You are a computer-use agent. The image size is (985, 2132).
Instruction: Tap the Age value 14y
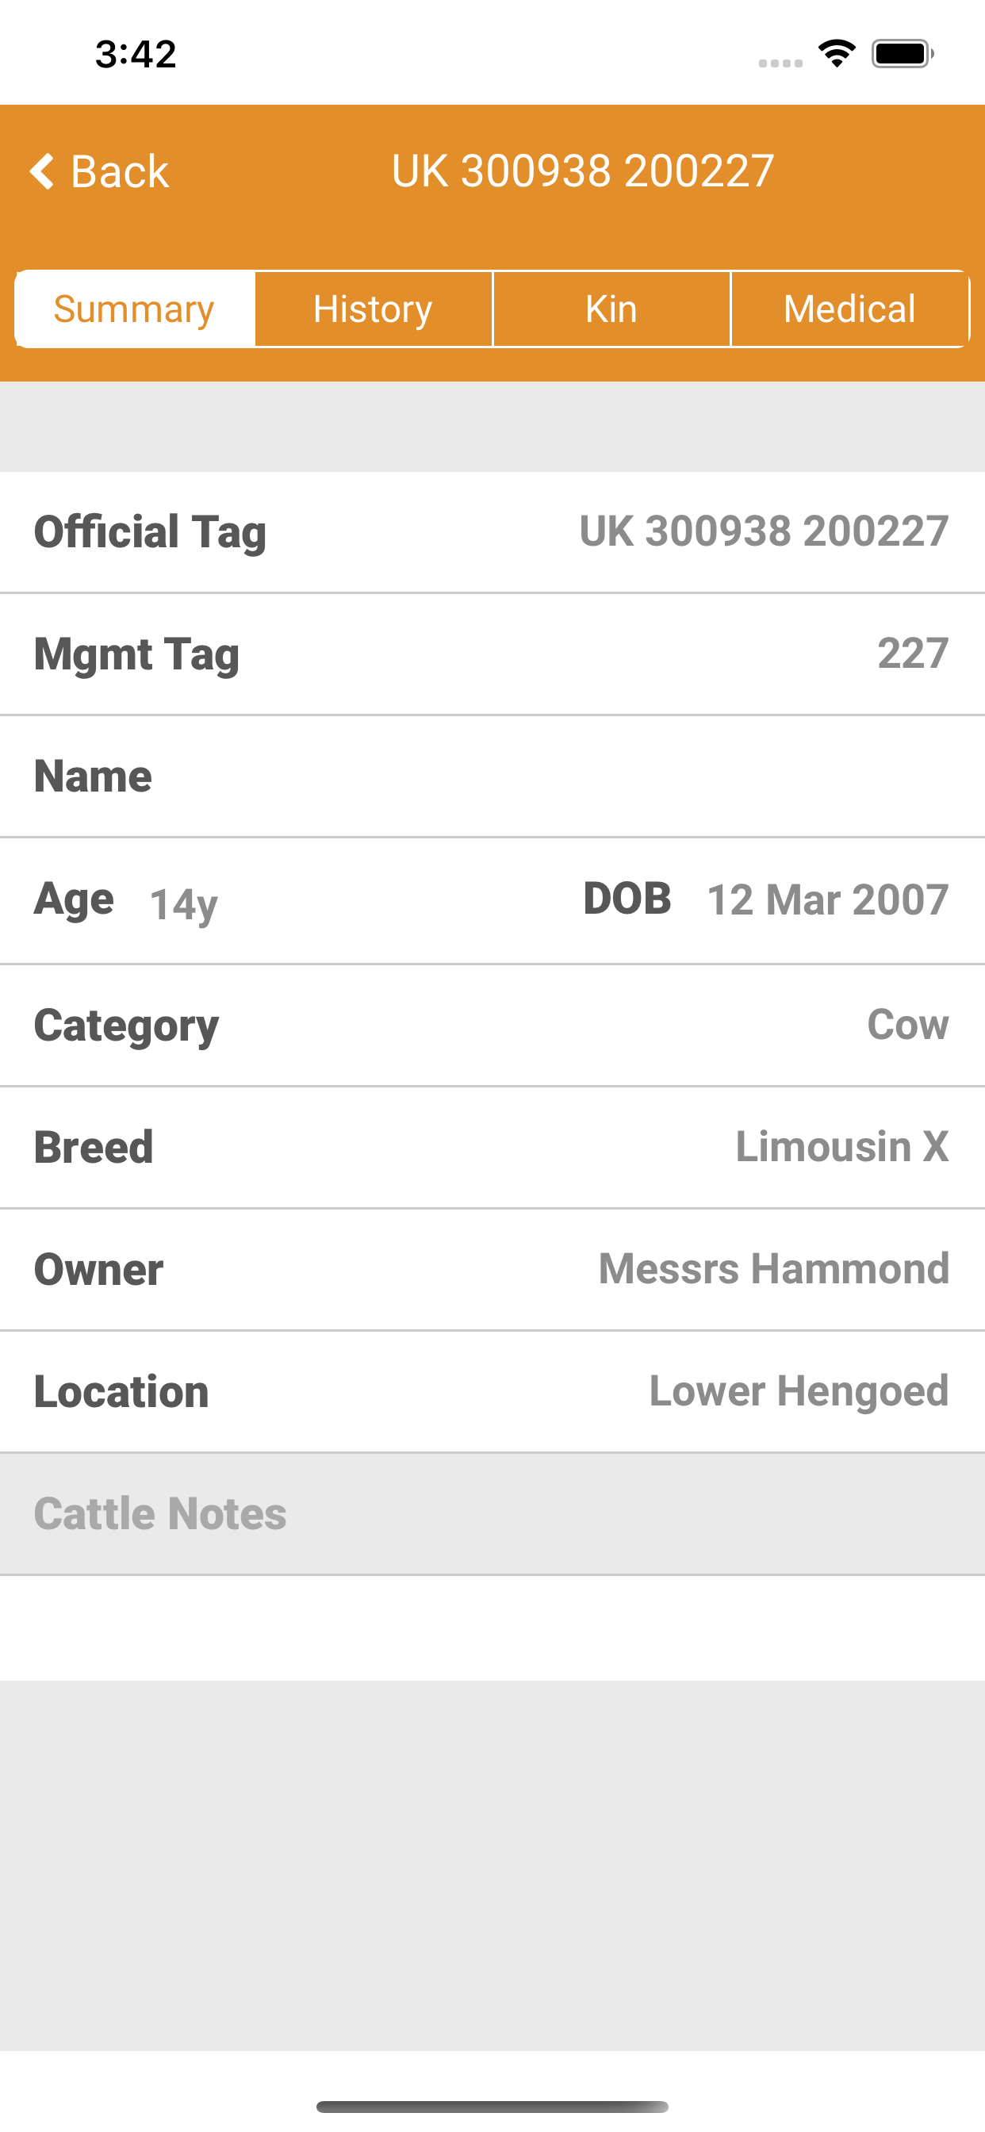(x=184, y=905)
